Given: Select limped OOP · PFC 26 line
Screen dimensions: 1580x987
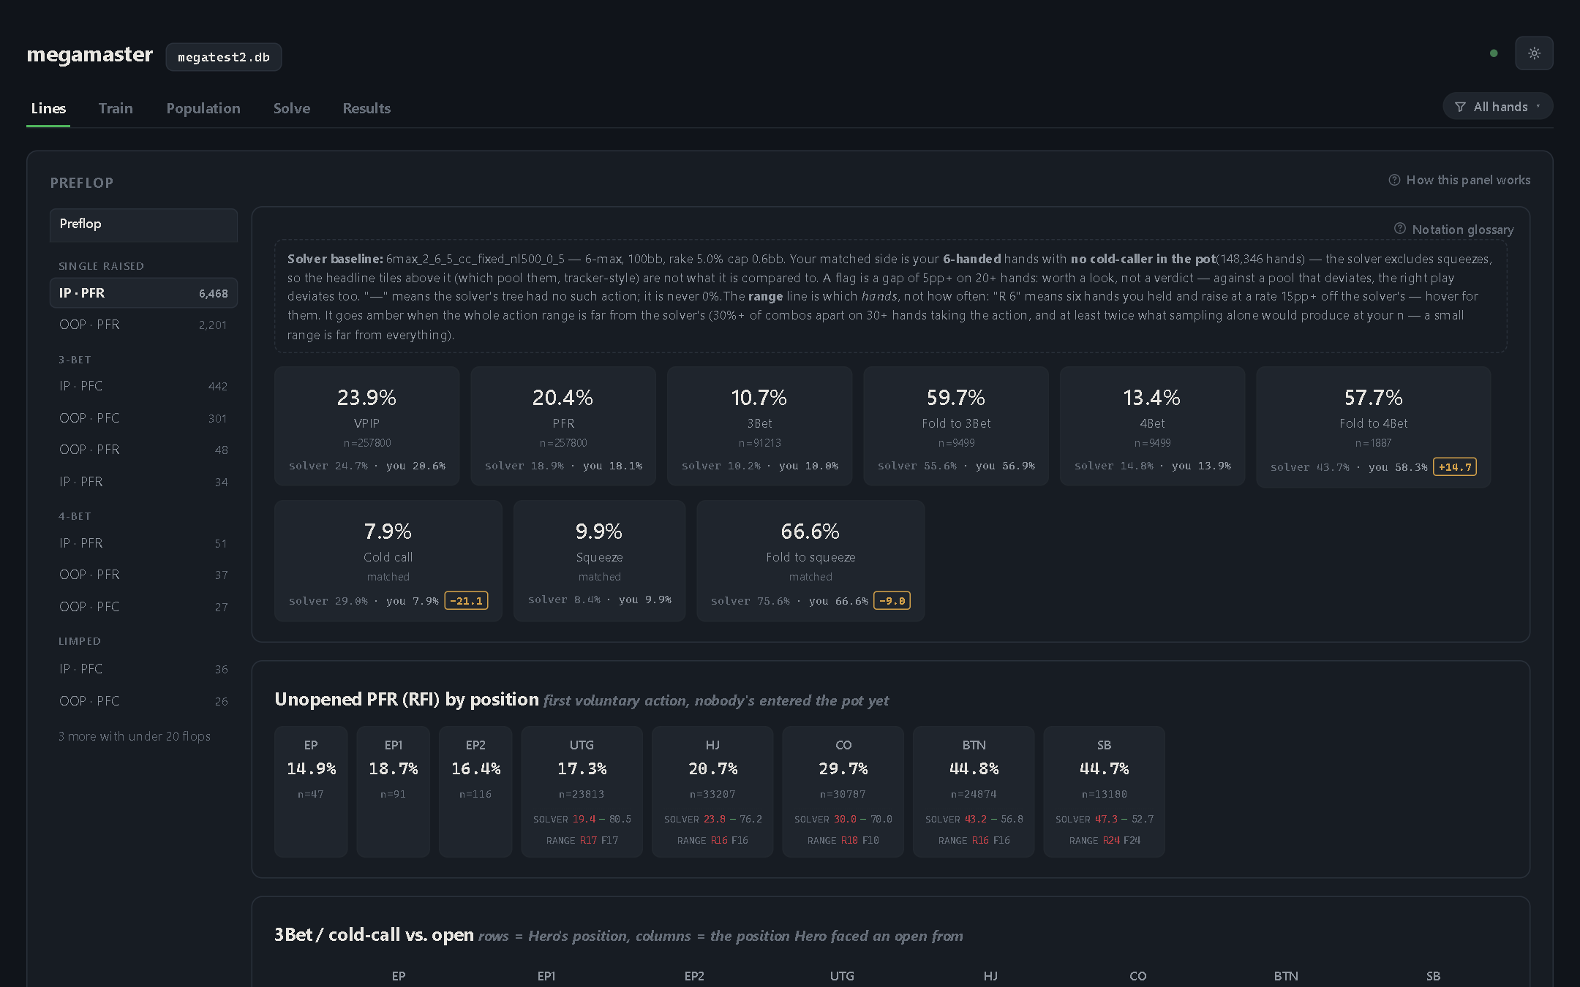Looking at the screenshot, I should pyautogui.click(x=143, y=701).
